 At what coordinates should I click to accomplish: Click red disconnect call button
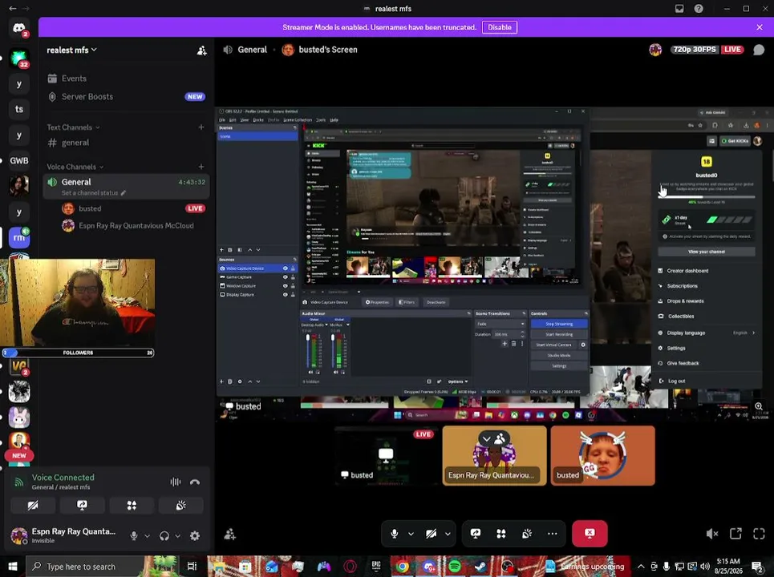pyautogui.click(x=590, y=533)
